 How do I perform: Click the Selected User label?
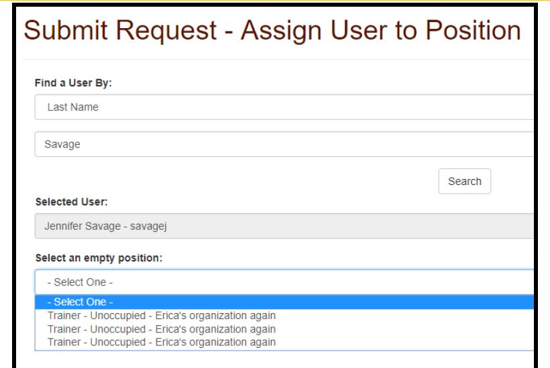(72, 202)
